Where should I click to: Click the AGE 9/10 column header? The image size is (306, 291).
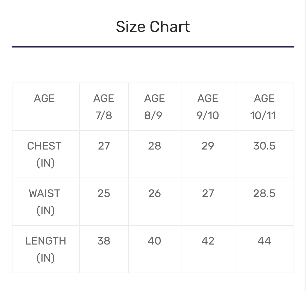208,107
